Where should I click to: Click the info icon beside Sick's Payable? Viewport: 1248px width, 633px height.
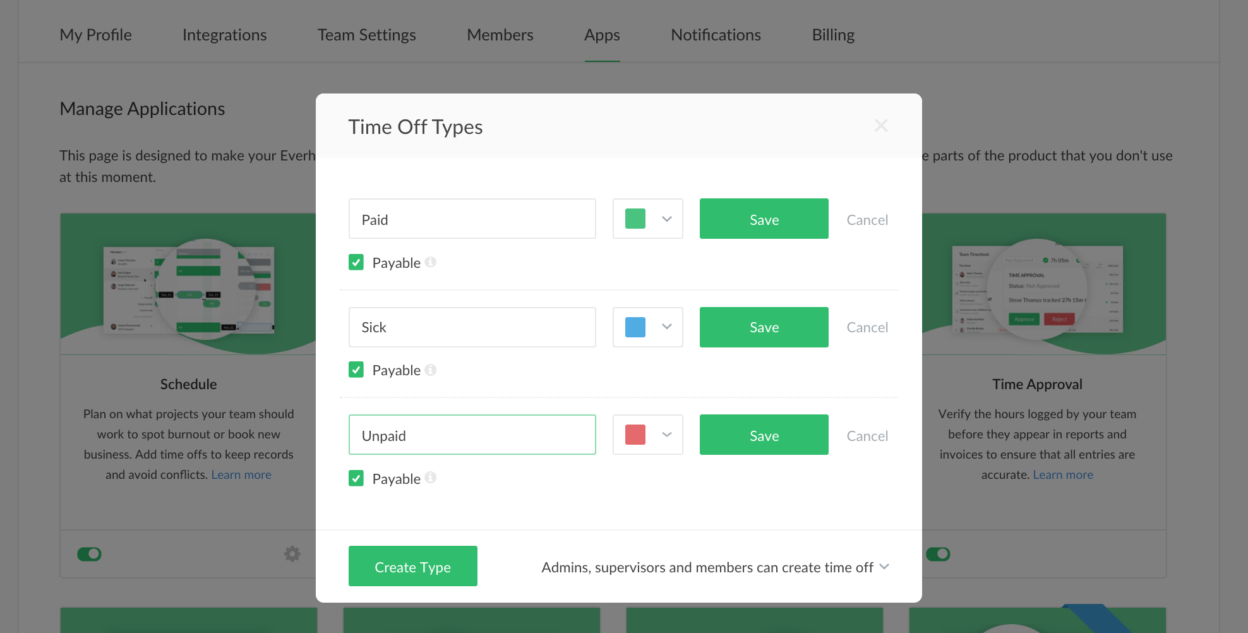click(x=431, y=370)
